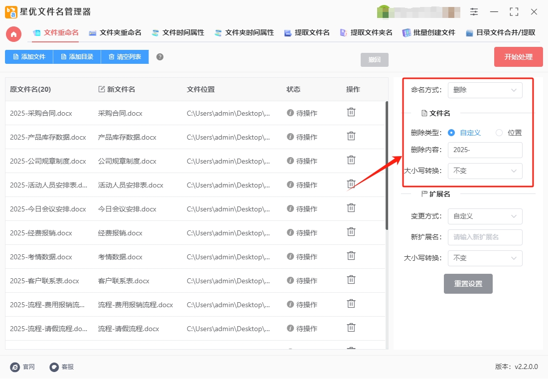Click the 撤回 button
The image size is (548, 379).
tap(374, 60)
